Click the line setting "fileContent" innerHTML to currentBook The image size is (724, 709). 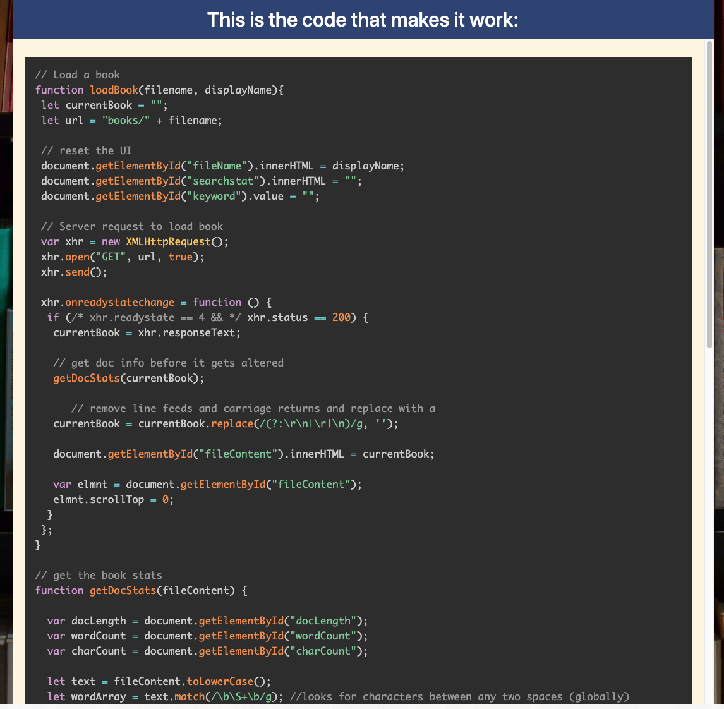pos(244,454)
